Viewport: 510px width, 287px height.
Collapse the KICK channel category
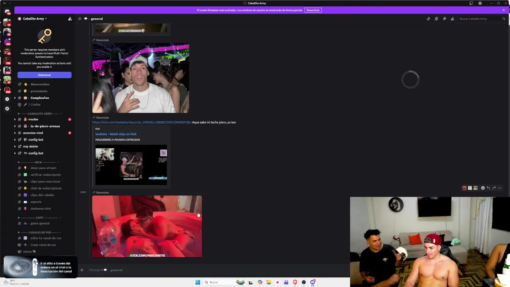[x=38, y=162]
